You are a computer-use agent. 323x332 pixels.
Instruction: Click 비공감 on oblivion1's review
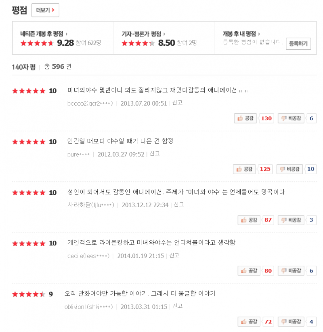(x=291, y=322)
